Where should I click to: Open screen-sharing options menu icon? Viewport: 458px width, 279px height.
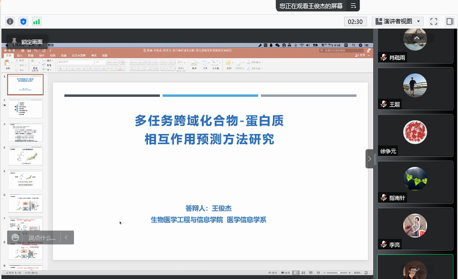click(x=354, y=6)
